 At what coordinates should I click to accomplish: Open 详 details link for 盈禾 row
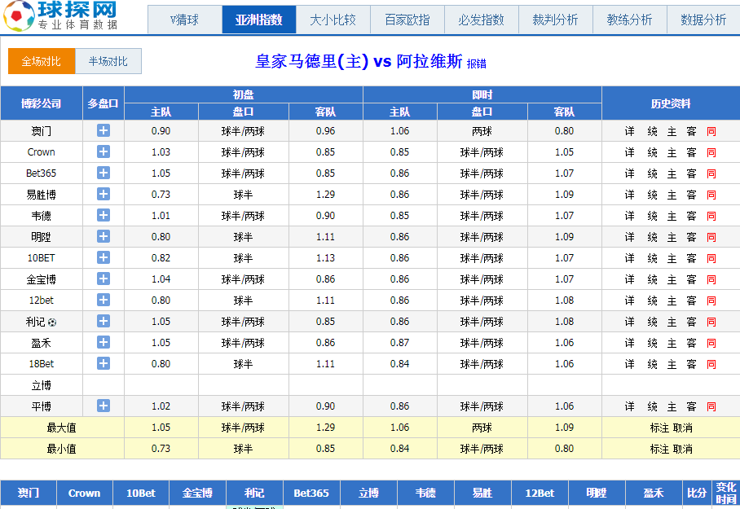tap(629, 343)
